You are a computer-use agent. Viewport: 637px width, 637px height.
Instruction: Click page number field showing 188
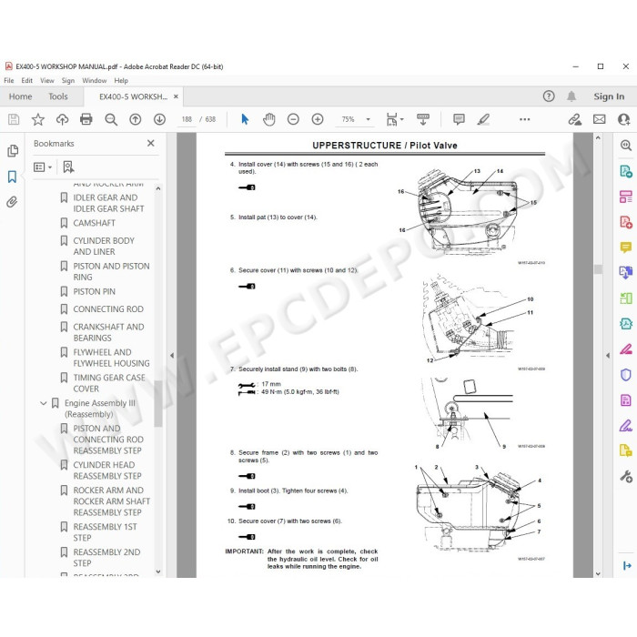[x=187, y=119]
